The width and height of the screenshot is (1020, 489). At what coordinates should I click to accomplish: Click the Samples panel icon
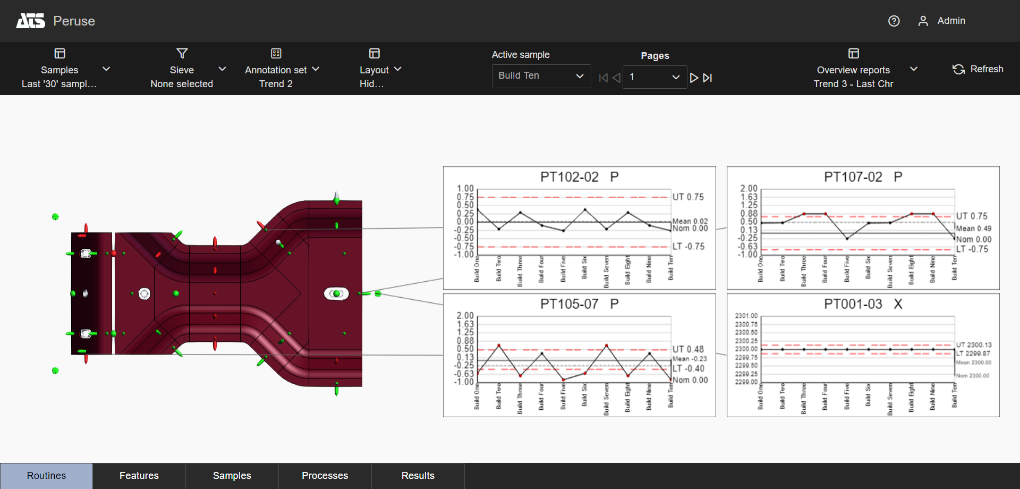click(x=59, y=54)
